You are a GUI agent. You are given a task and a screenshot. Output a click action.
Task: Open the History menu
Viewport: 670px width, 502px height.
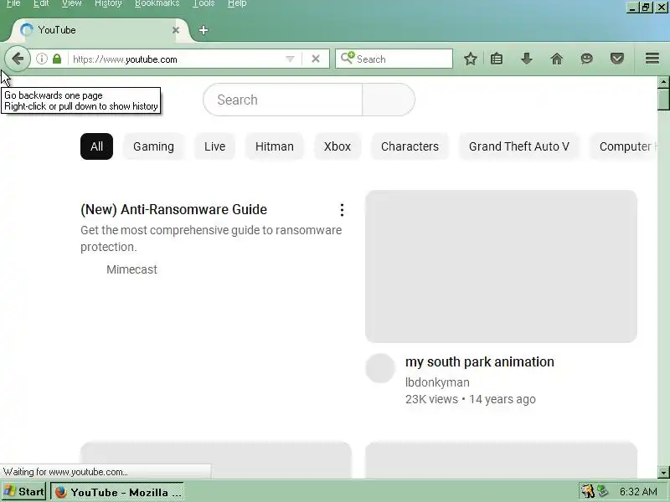tap(108, 3)
